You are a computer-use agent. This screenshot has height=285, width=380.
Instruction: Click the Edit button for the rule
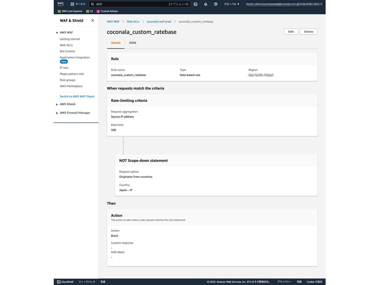(291, 31)
